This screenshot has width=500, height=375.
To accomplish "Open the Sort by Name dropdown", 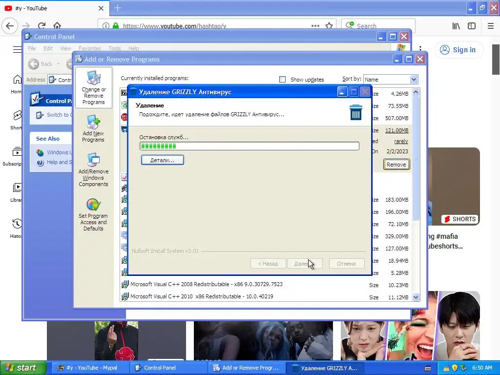I will 390,80.
